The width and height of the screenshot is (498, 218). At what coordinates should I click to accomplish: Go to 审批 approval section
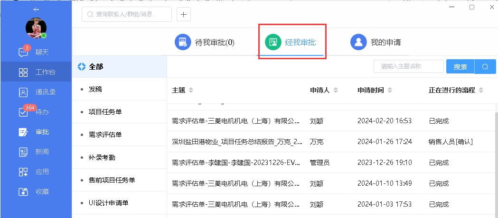click(24, 132)
